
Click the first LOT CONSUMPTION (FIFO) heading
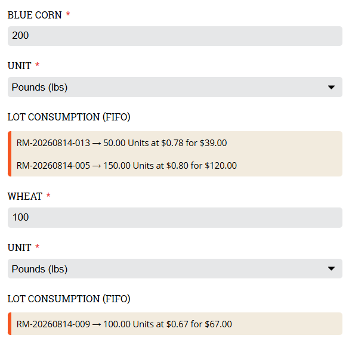tap(69, 117)
